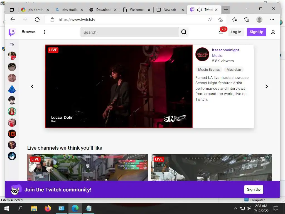The width and height of the screenshot is (285, 214).
Task: Open the second recommended live channel thumbnail
Action: tap(211, 167)
